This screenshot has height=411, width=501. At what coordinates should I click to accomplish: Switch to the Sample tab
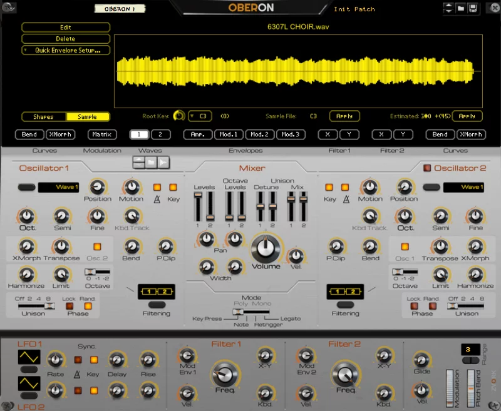pos(87,117)
